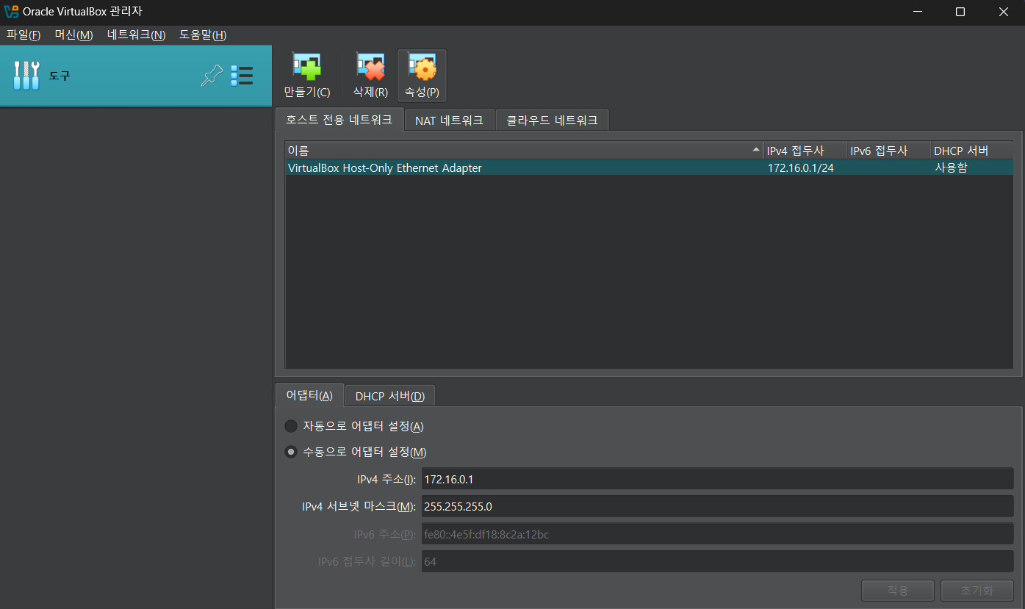
Task: Open the 머신(M) menu
Action: (x=74, y=35)
